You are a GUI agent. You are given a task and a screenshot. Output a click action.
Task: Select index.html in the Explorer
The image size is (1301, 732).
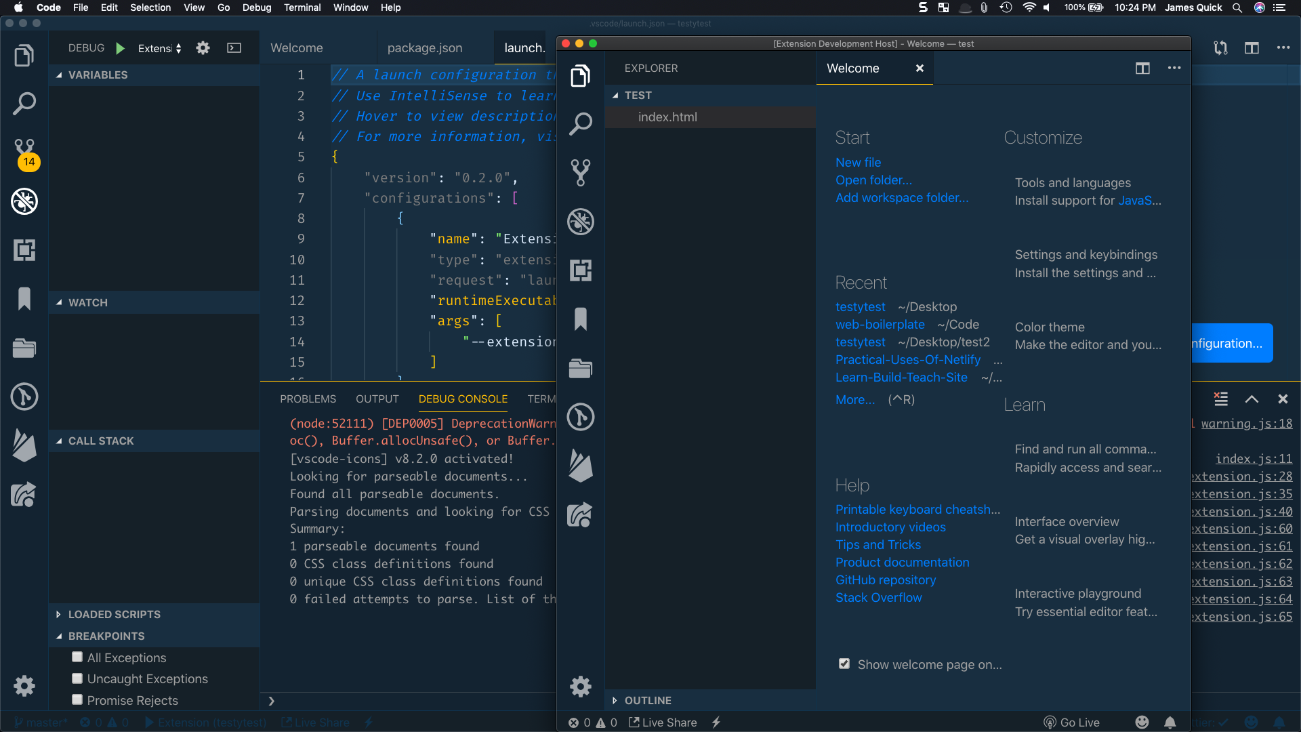[x=667, y=117]
